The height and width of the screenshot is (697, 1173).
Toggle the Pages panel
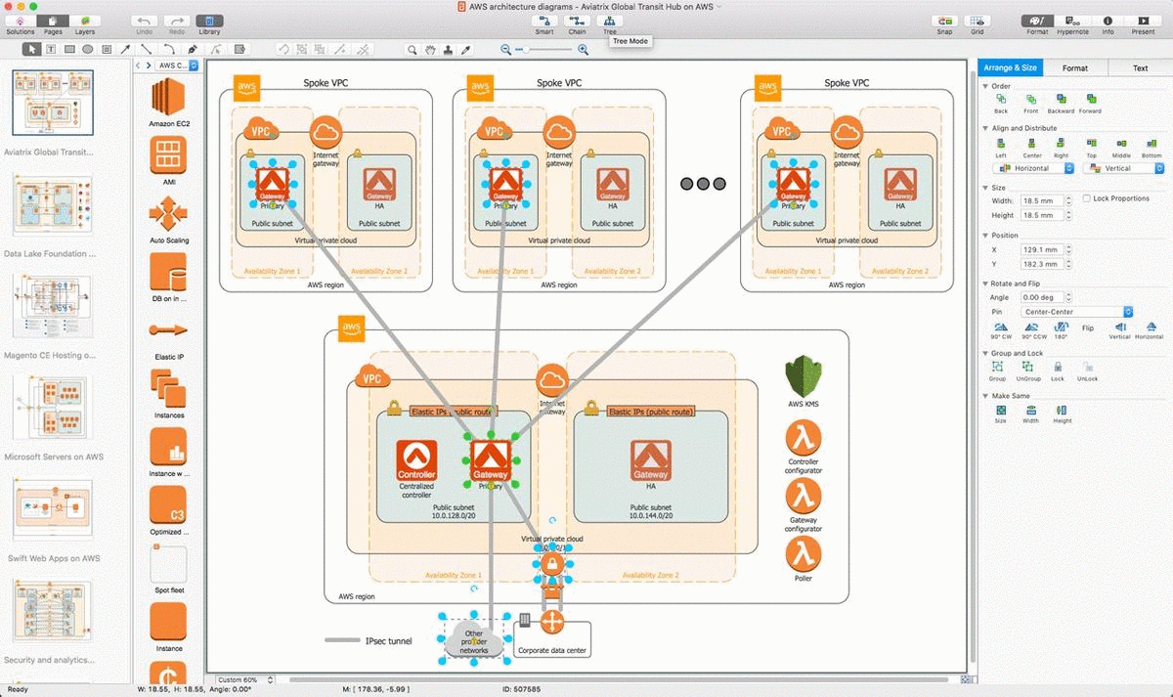click(x=53, y=21)
